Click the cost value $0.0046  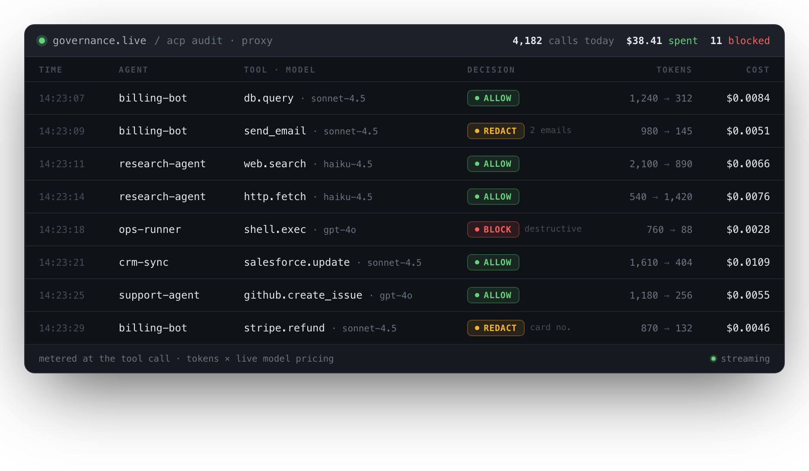pyautogui.click(x=748, y=328)
